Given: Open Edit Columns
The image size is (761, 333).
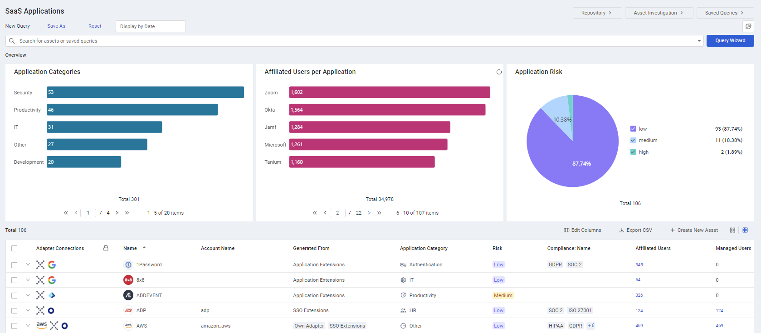Looking at the screenshot, I should (x=582, y=230).
